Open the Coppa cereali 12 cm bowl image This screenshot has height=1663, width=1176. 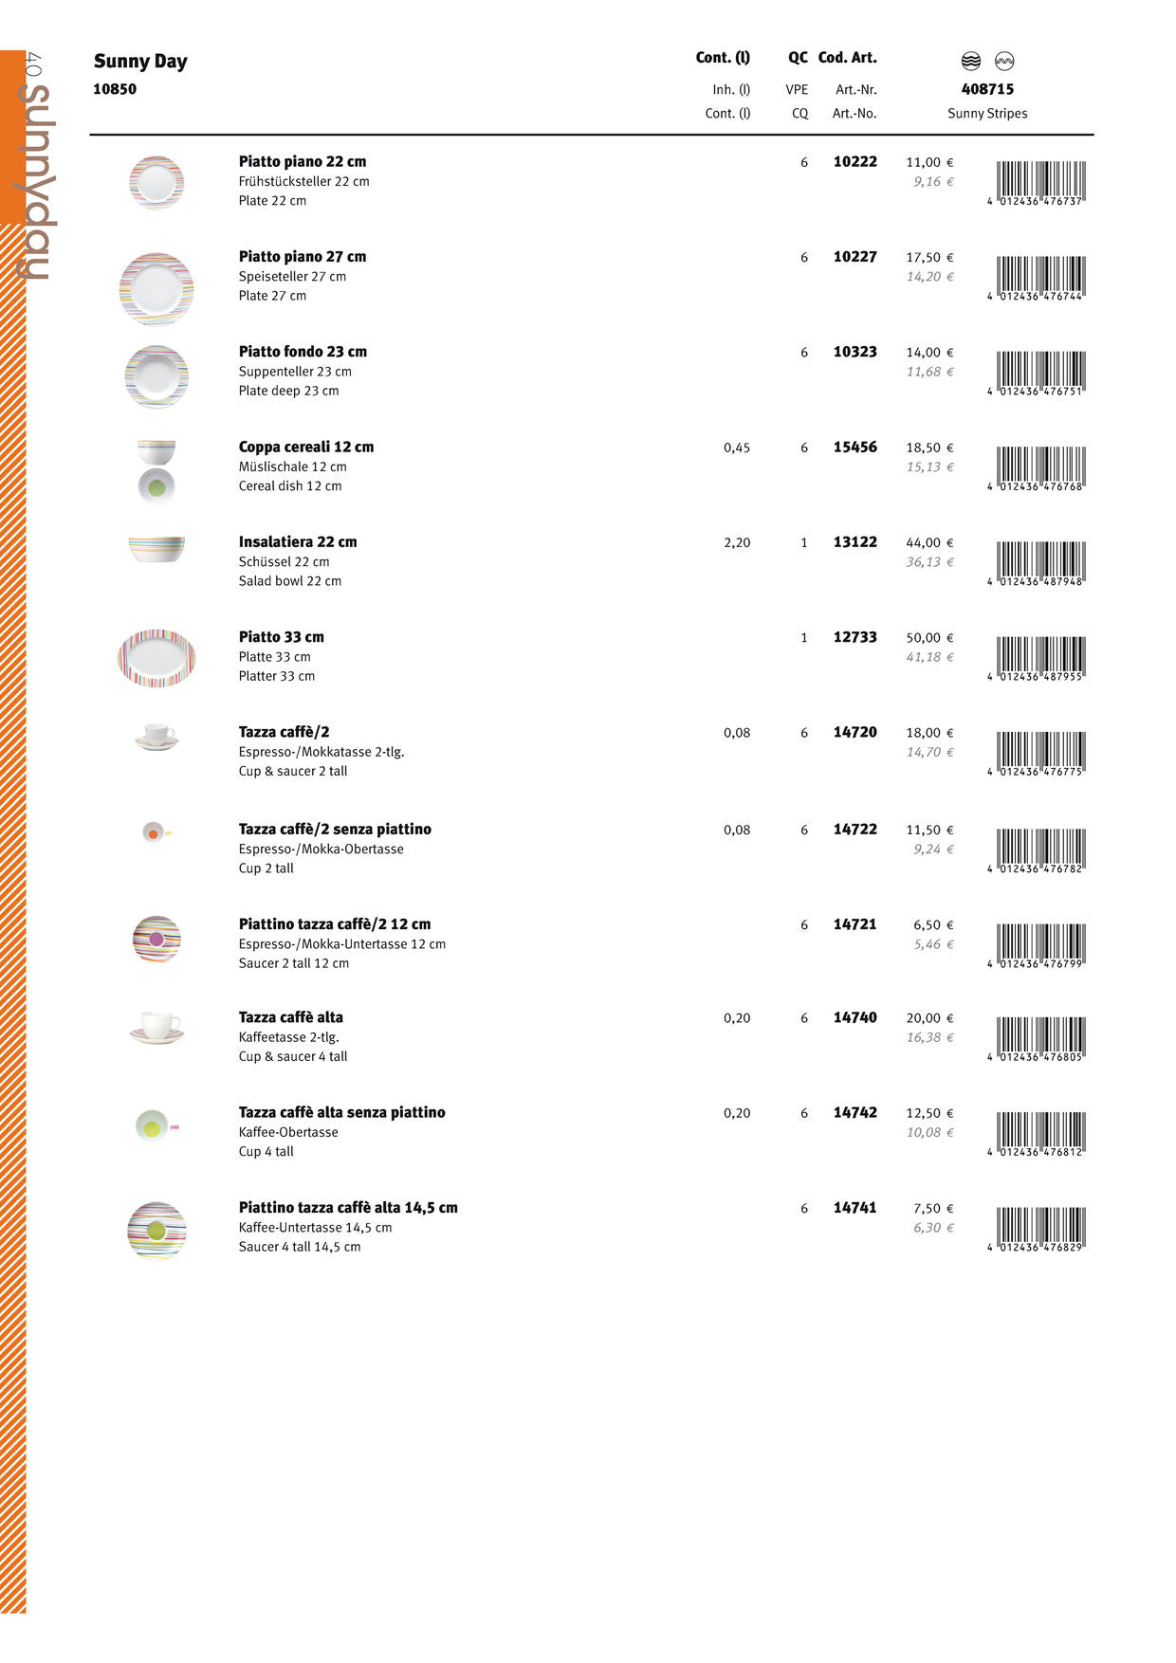pyautogui.click(x=156, y=471)
